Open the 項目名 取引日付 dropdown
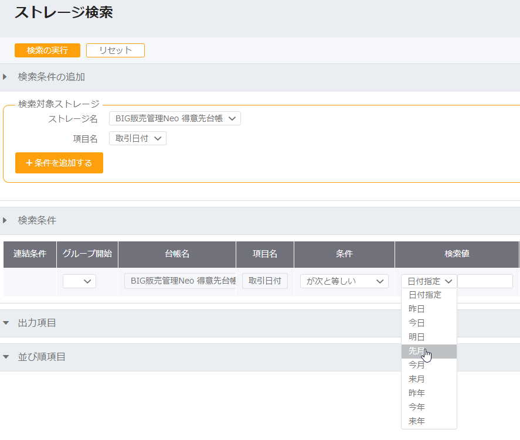This screenshot has width=520, height=440. pyautogui.click(x=138, y=138)
